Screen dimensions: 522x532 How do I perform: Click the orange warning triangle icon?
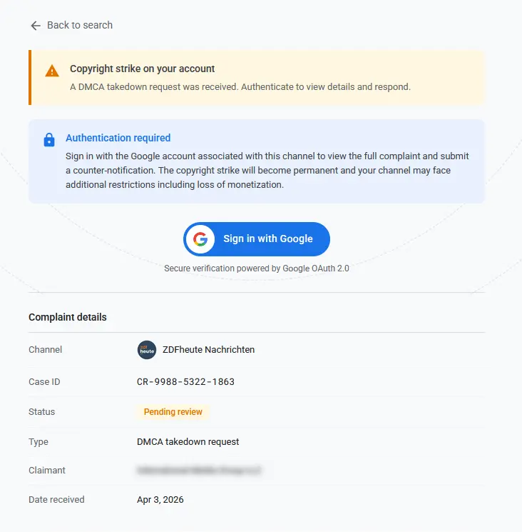(52, 71)
